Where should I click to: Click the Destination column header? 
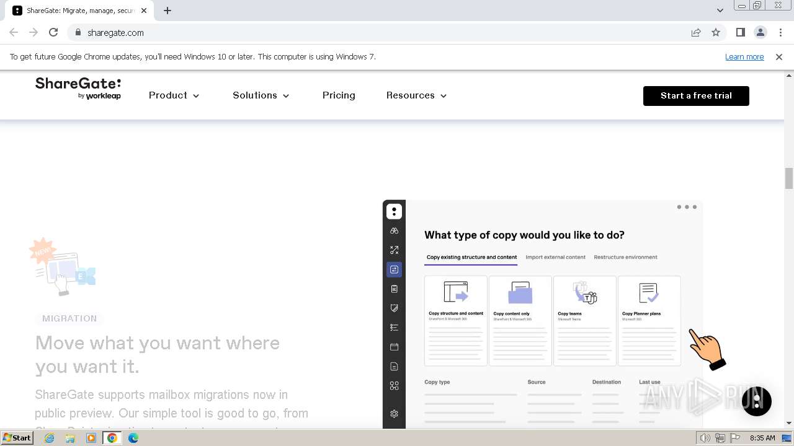[x=607, y=382]
